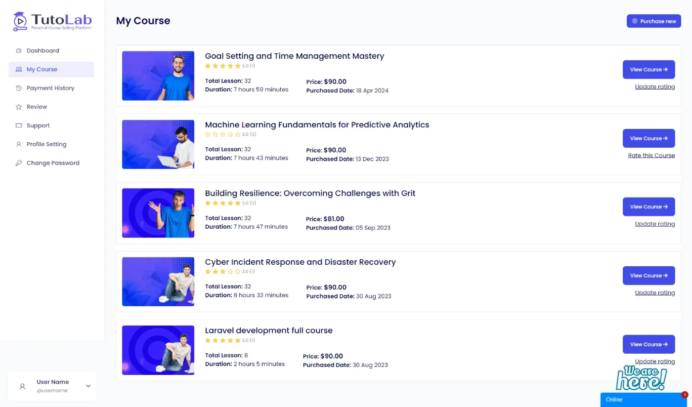Open the Payment History menu item

click(50, 88)
